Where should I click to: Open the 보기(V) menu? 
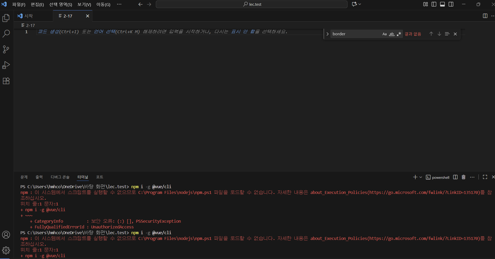pos(84,4)
